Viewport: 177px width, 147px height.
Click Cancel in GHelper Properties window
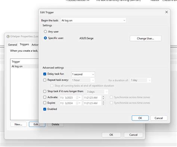[133, 135]
